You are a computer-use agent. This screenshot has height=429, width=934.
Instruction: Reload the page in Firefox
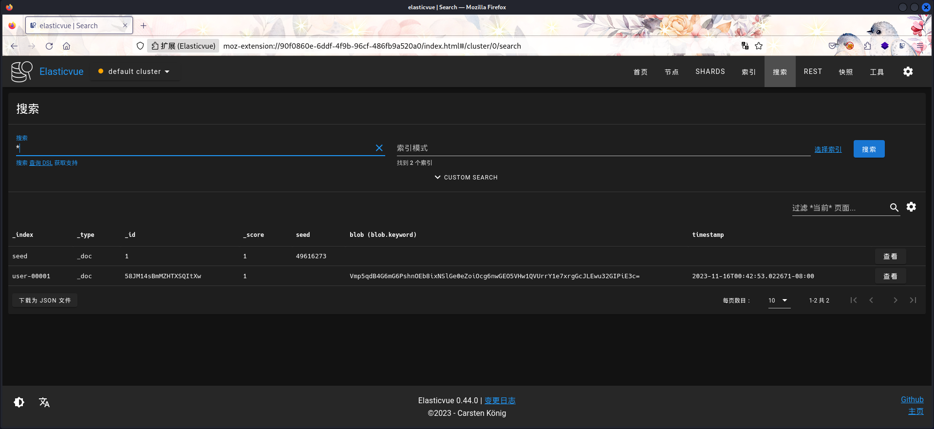(x=49, y=46)
